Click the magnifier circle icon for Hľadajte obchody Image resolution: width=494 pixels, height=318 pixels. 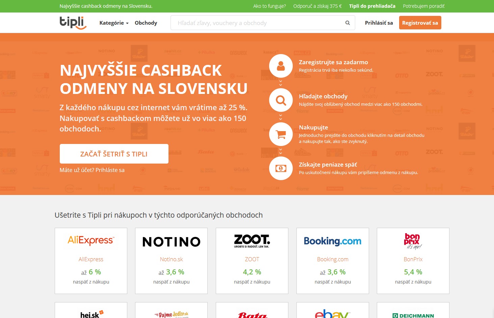[281, 100]
